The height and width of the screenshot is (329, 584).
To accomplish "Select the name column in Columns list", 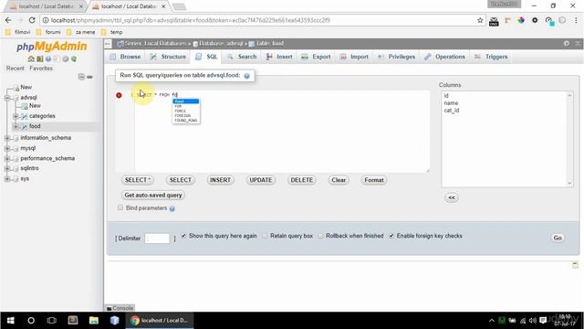I will [x=451, y=103].
